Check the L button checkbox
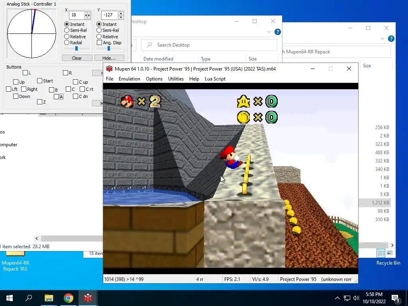408x306 pixels. pyautogui.click(x=25, y=73)
